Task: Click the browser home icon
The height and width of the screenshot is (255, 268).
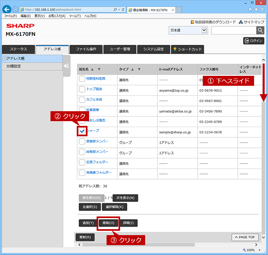Action: click(x=250, y=10)
